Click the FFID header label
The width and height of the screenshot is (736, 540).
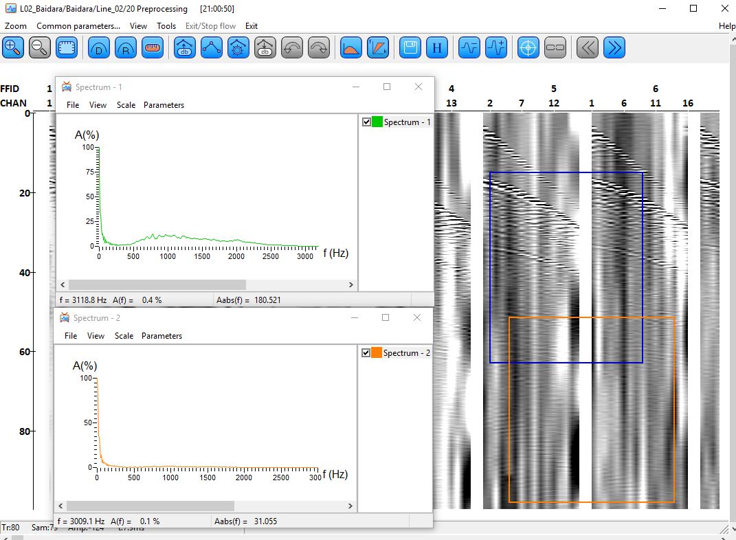click(x=10, y=89)
